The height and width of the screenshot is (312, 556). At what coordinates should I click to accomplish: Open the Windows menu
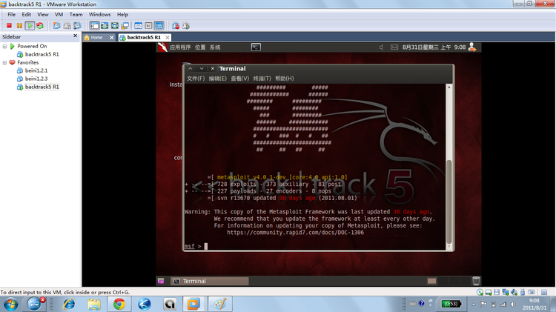(x=99, y=15)
